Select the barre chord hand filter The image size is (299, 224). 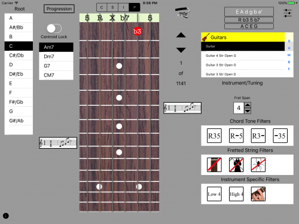[x=258, y=194]
